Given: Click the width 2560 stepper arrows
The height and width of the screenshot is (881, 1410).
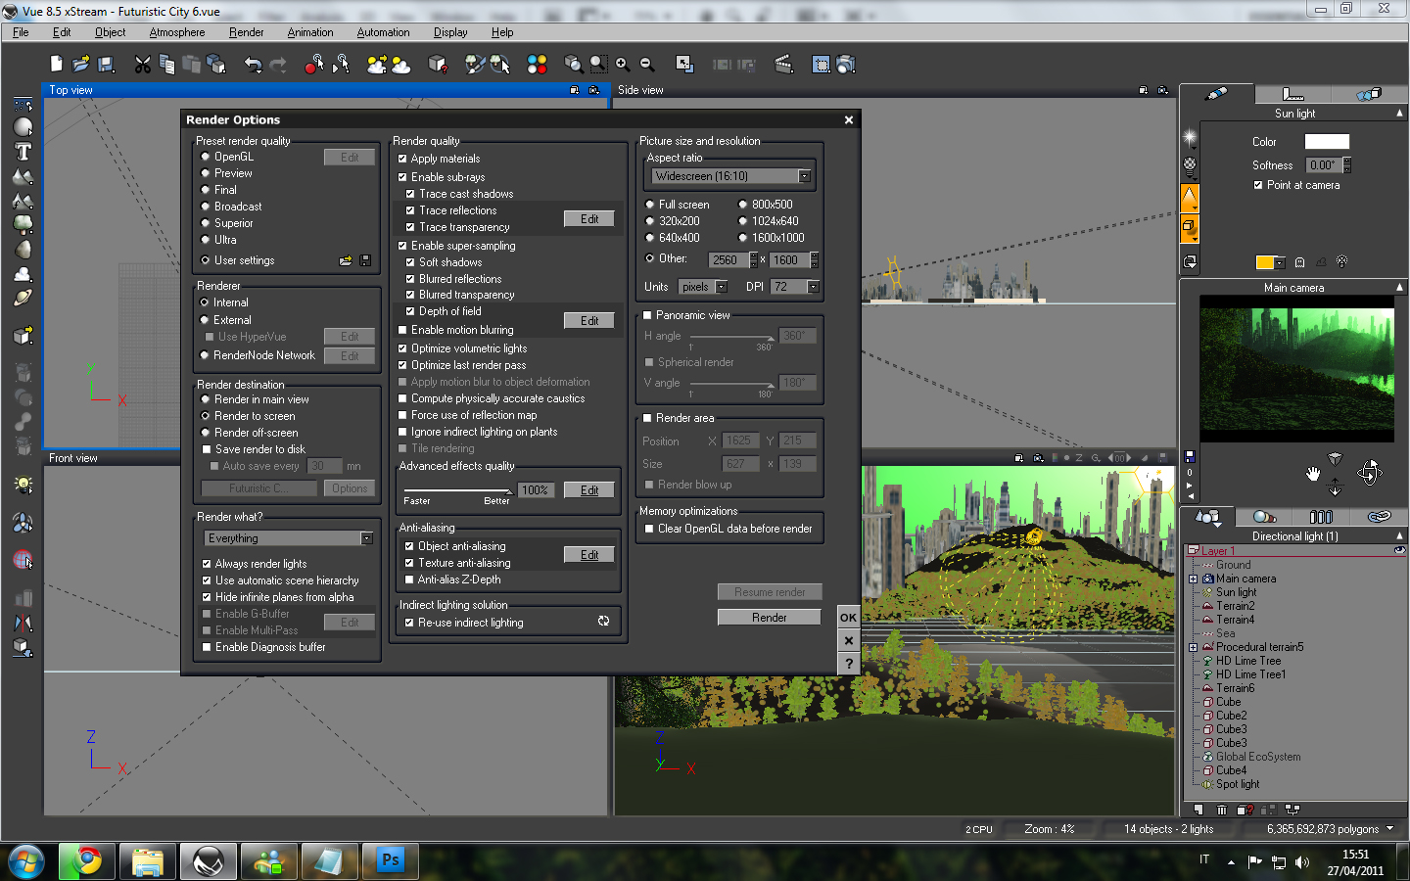Looking at the screenshot, I should pyautogui.click(x=754, y=260).
